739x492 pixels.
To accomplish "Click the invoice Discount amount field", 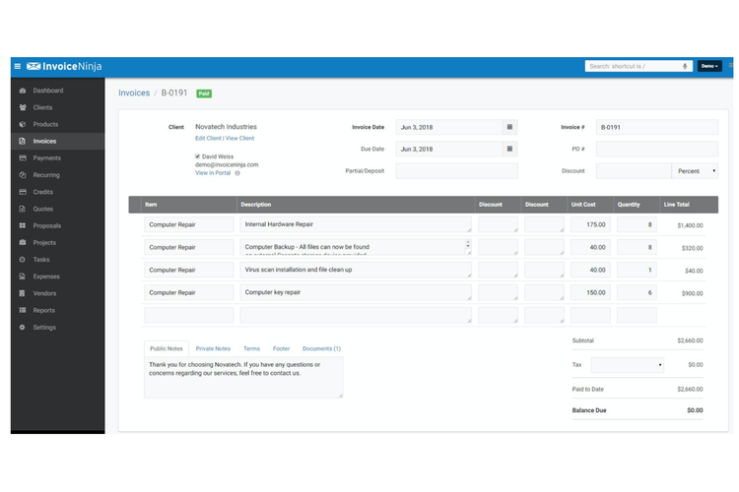I will click(634, 171).
